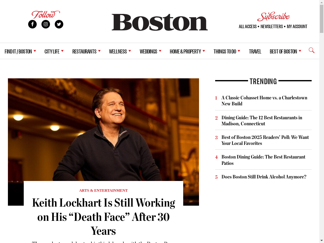Go to homepage via Boston logo
The height and width of the screenshot is (243, 324).
(159, 22)
